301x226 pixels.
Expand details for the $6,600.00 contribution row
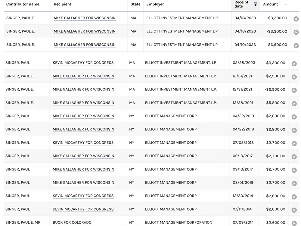point(296,46)
